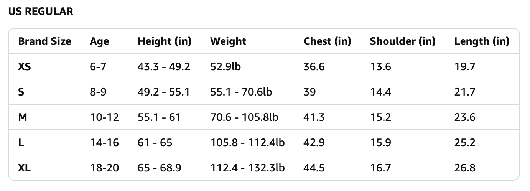Click the 14.4 shoulder value

pos(380,92)
